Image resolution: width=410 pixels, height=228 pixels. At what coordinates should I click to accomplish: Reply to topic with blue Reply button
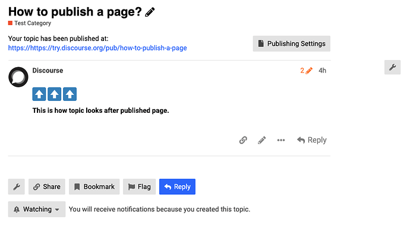tap(177, 187)
